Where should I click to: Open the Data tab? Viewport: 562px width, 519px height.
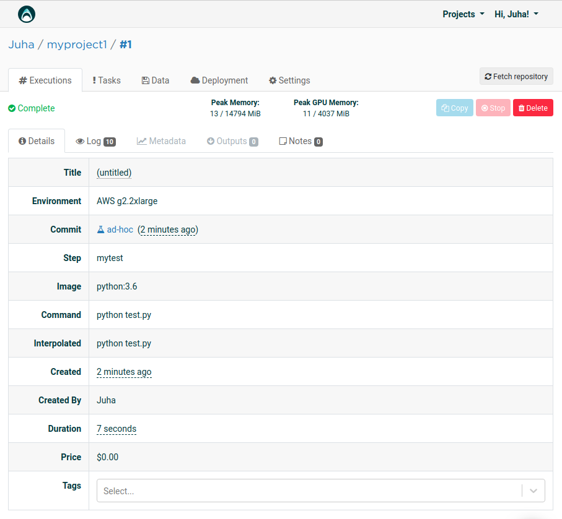(x=155, y=80)
